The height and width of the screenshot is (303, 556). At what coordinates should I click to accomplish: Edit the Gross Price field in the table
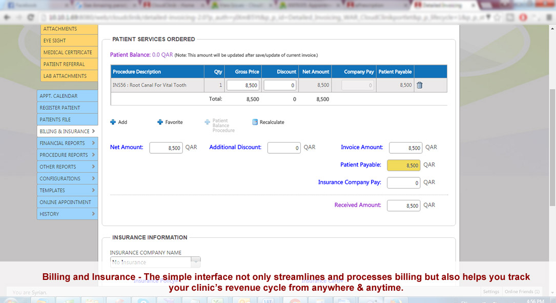pos(243,85)
